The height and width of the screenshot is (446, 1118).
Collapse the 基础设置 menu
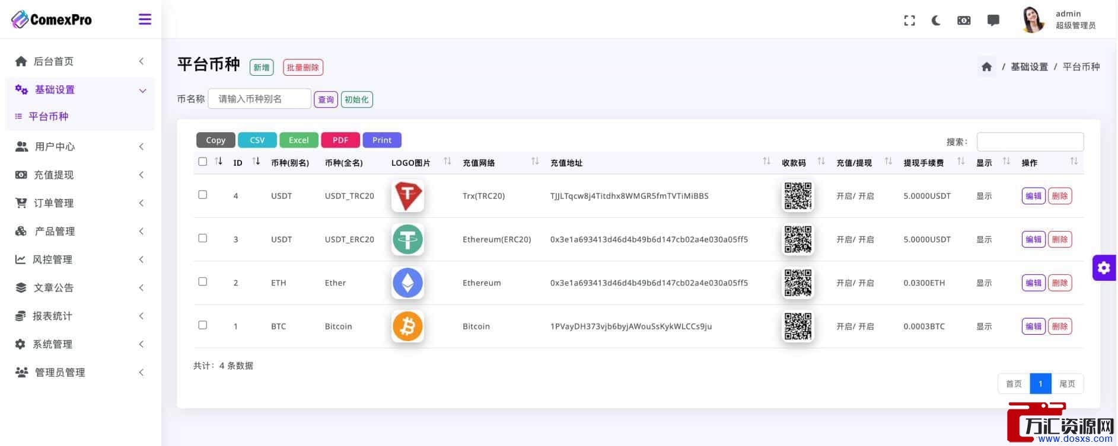point(80,90)
